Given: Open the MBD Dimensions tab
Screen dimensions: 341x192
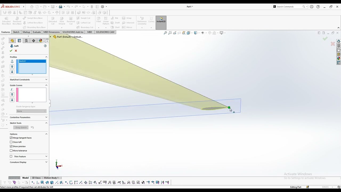Looking at the screenshot, I should point(52,32).
